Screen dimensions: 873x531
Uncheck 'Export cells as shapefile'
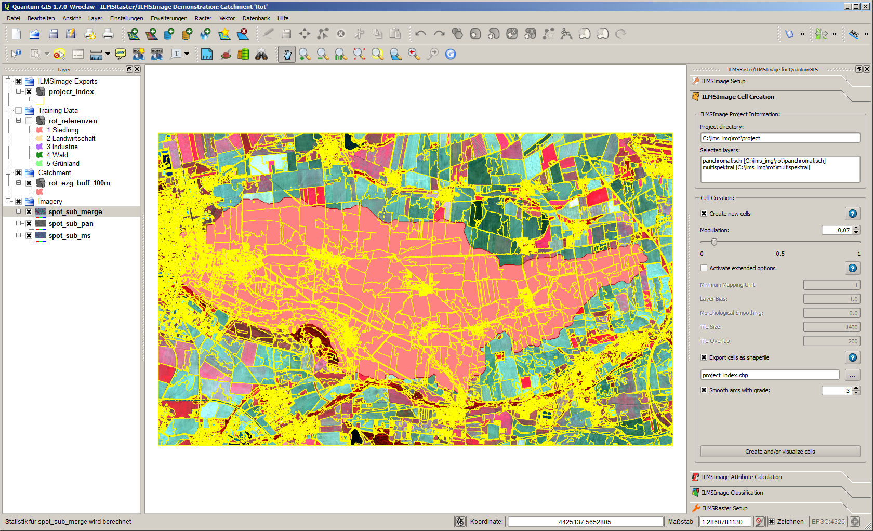704,357
